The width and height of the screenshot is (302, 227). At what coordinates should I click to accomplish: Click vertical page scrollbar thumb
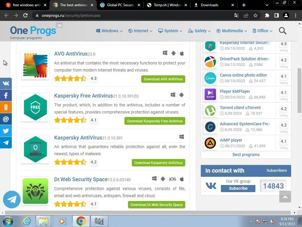tap(300, 90)
